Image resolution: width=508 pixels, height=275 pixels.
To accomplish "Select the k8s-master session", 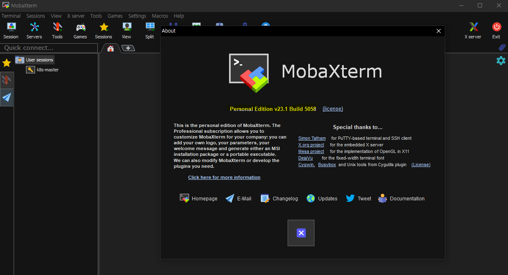I will pos(43,70).
